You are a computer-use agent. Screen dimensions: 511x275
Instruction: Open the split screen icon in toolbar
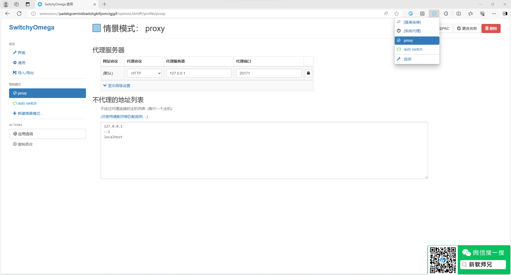(x=459, y=14)
